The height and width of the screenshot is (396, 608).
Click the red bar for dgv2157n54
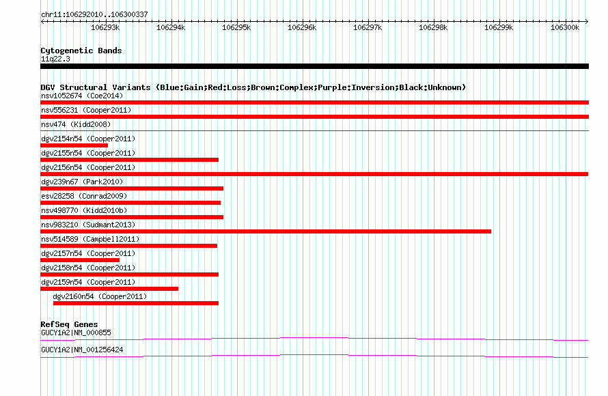coord(80,260)
